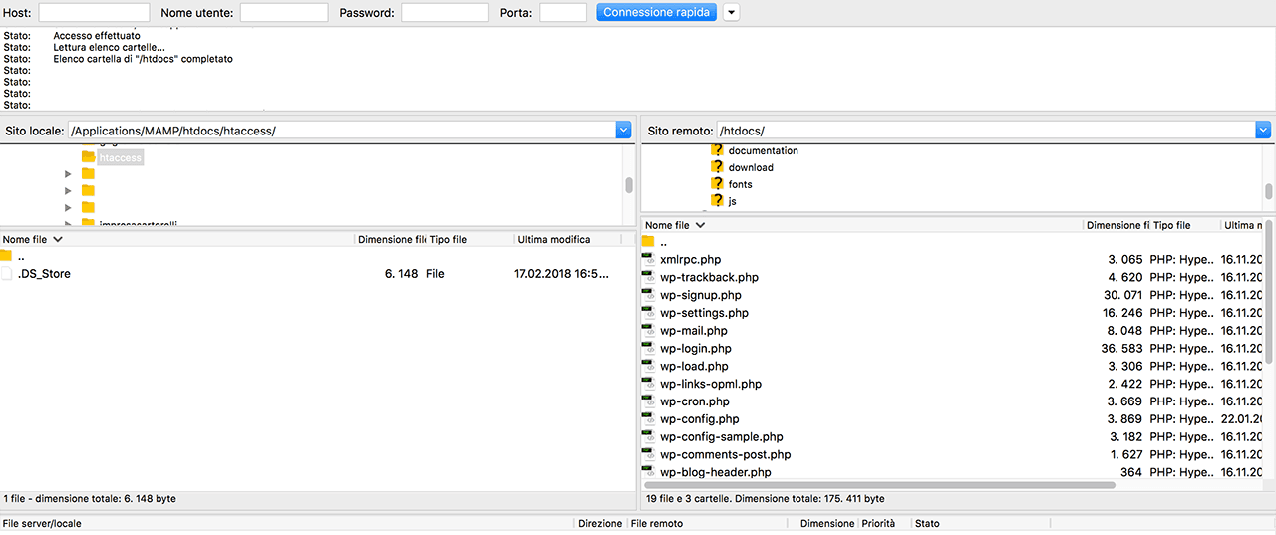Click the Password input field
This screenshot has height=535, width=1276.
tap(445, 12)
